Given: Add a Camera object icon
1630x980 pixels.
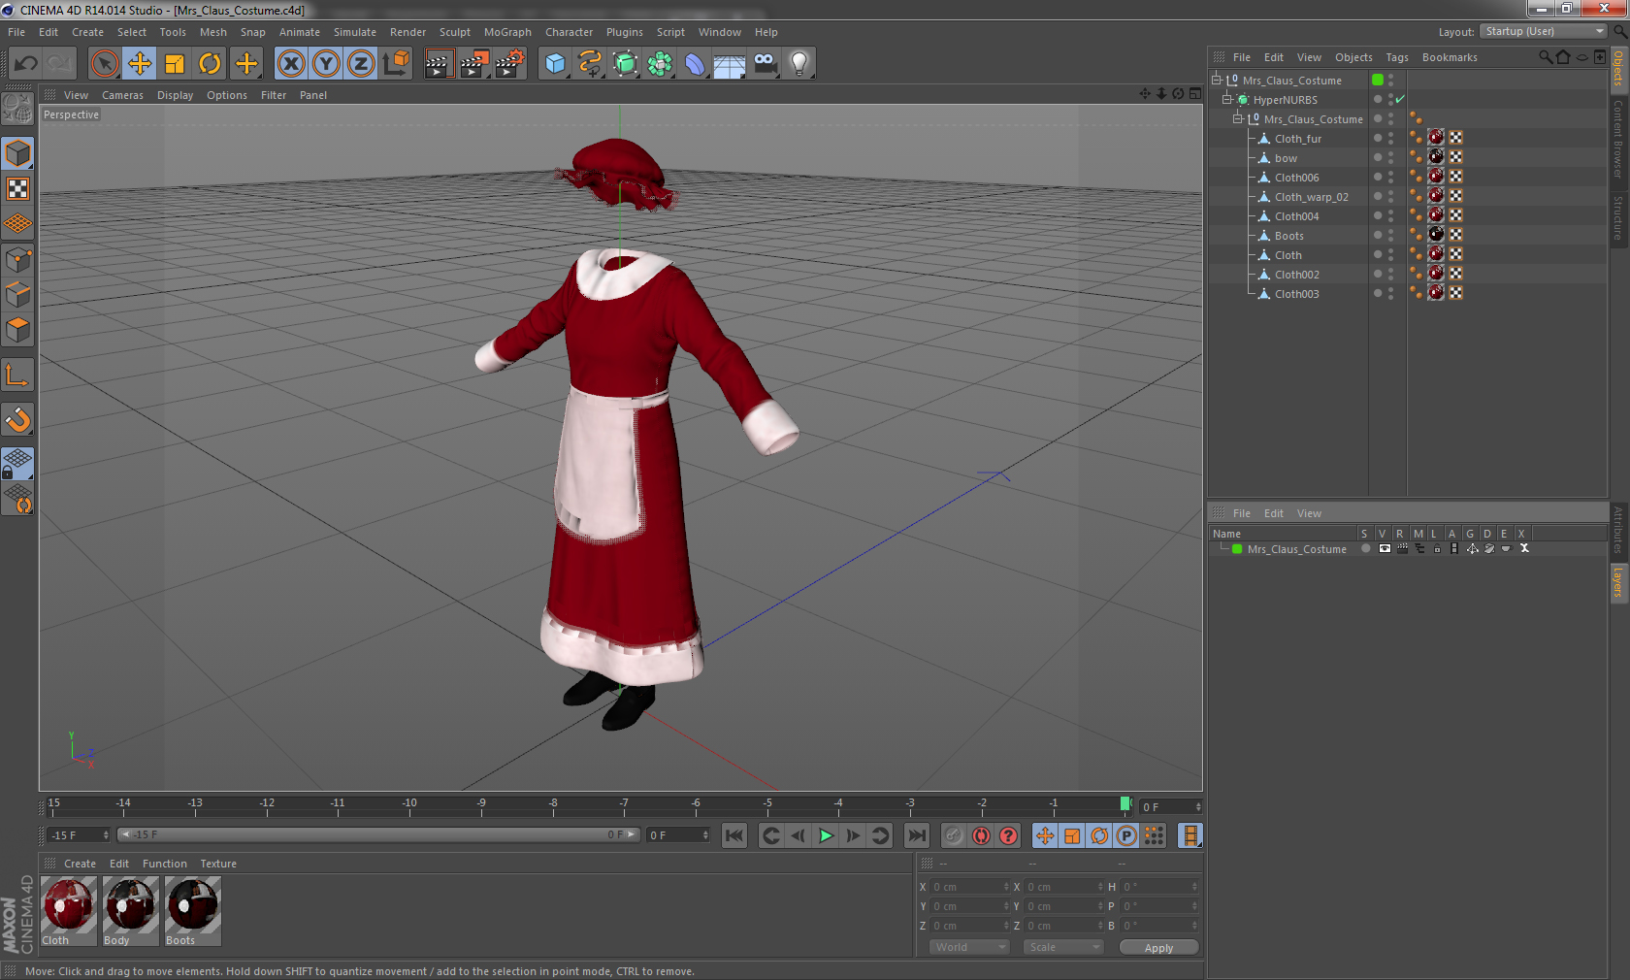Looking at the screenshot, I should [x=765, y=64].
